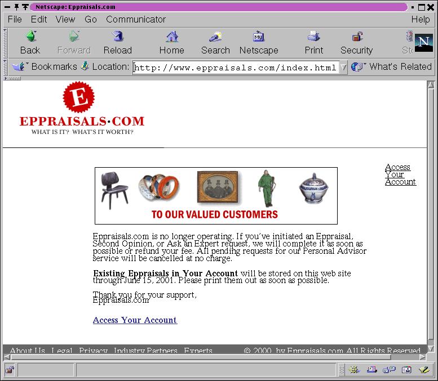This screenshot has width=438, height=381.
Task: Open What's Related menu
Action: (x=392, y=66)
